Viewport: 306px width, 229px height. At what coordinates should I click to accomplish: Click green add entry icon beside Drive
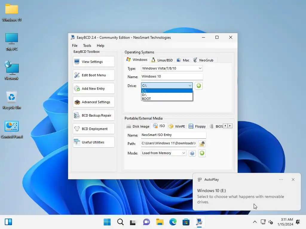199,86
